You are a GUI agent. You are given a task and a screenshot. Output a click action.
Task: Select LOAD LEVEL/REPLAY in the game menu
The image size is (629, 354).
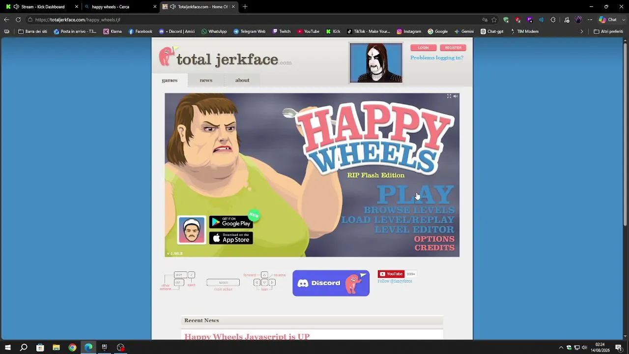click(398, 220)
